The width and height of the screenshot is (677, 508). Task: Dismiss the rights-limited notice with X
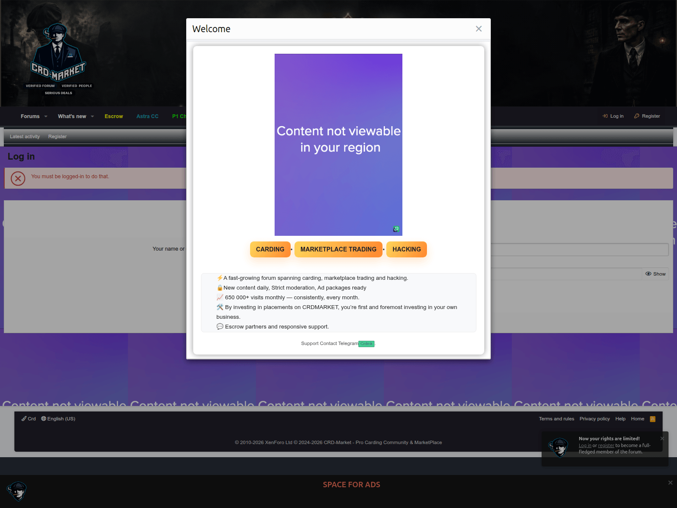tap(662, 439)
